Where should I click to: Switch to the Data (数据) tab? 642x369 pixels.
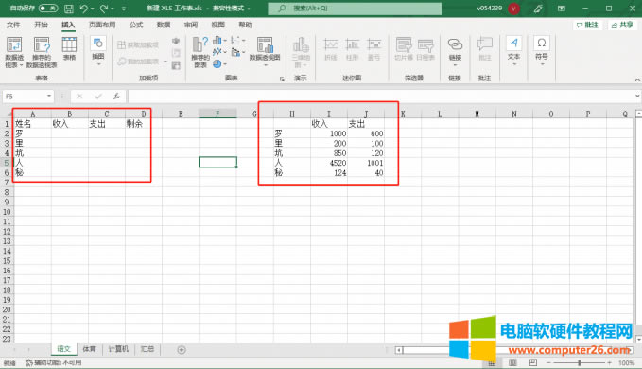[x=164, y=25]
